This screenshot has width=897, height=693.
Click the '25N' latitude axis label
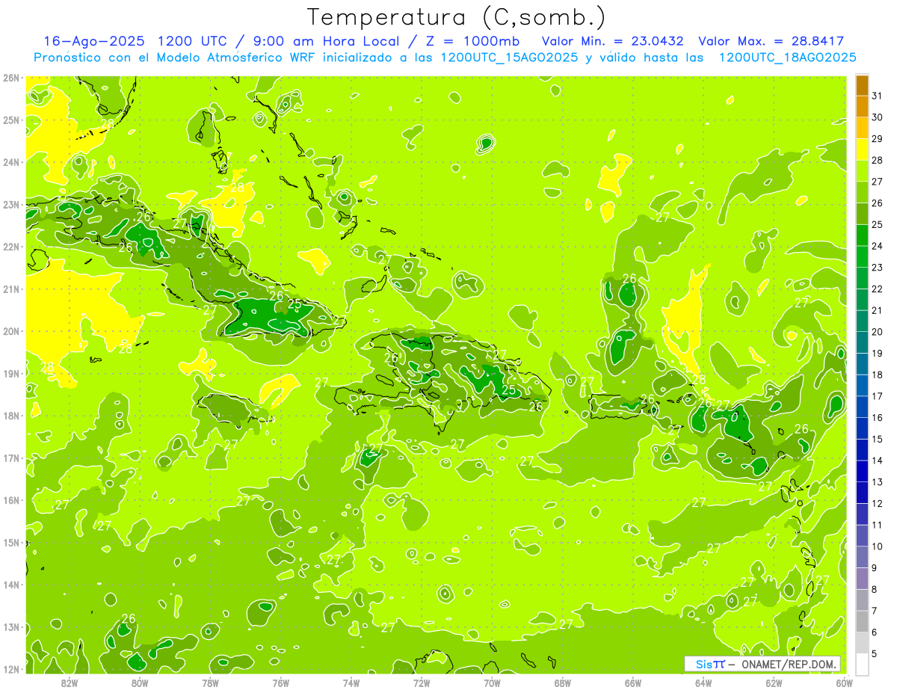[11, 120]
